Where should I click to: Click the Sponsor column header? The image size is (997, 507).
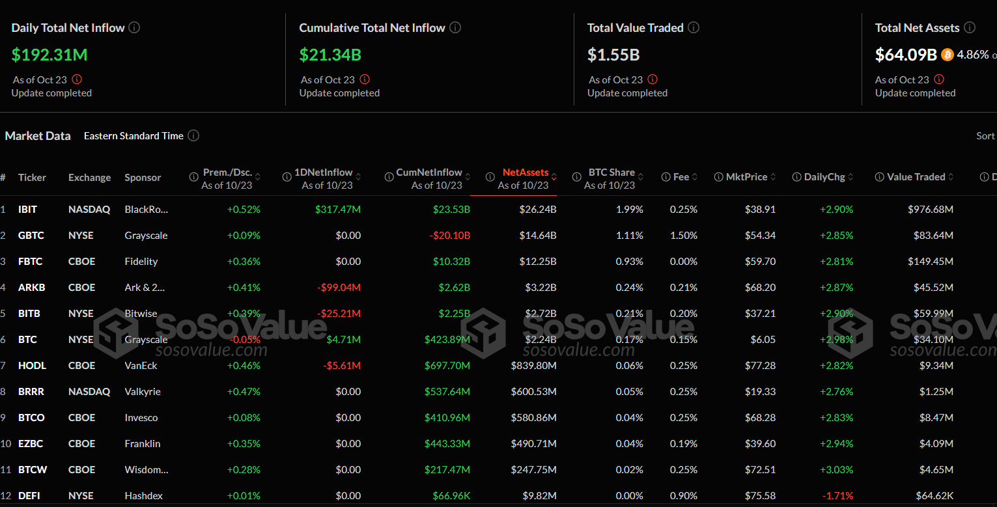pos(143,178)
